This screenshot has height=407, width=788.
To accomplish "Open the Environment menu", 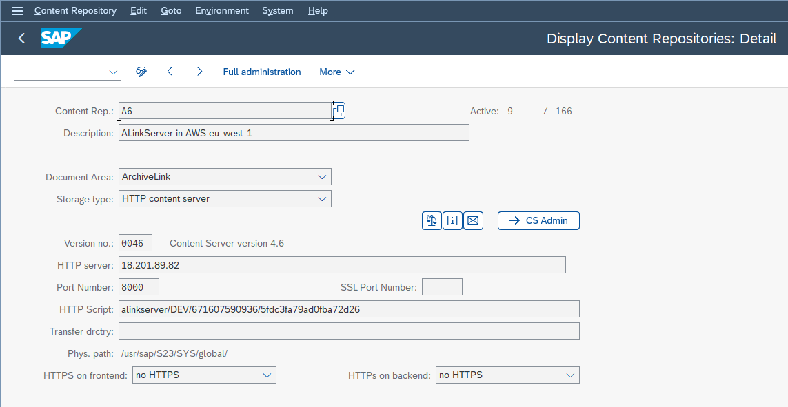I will (x=221, y=10).
